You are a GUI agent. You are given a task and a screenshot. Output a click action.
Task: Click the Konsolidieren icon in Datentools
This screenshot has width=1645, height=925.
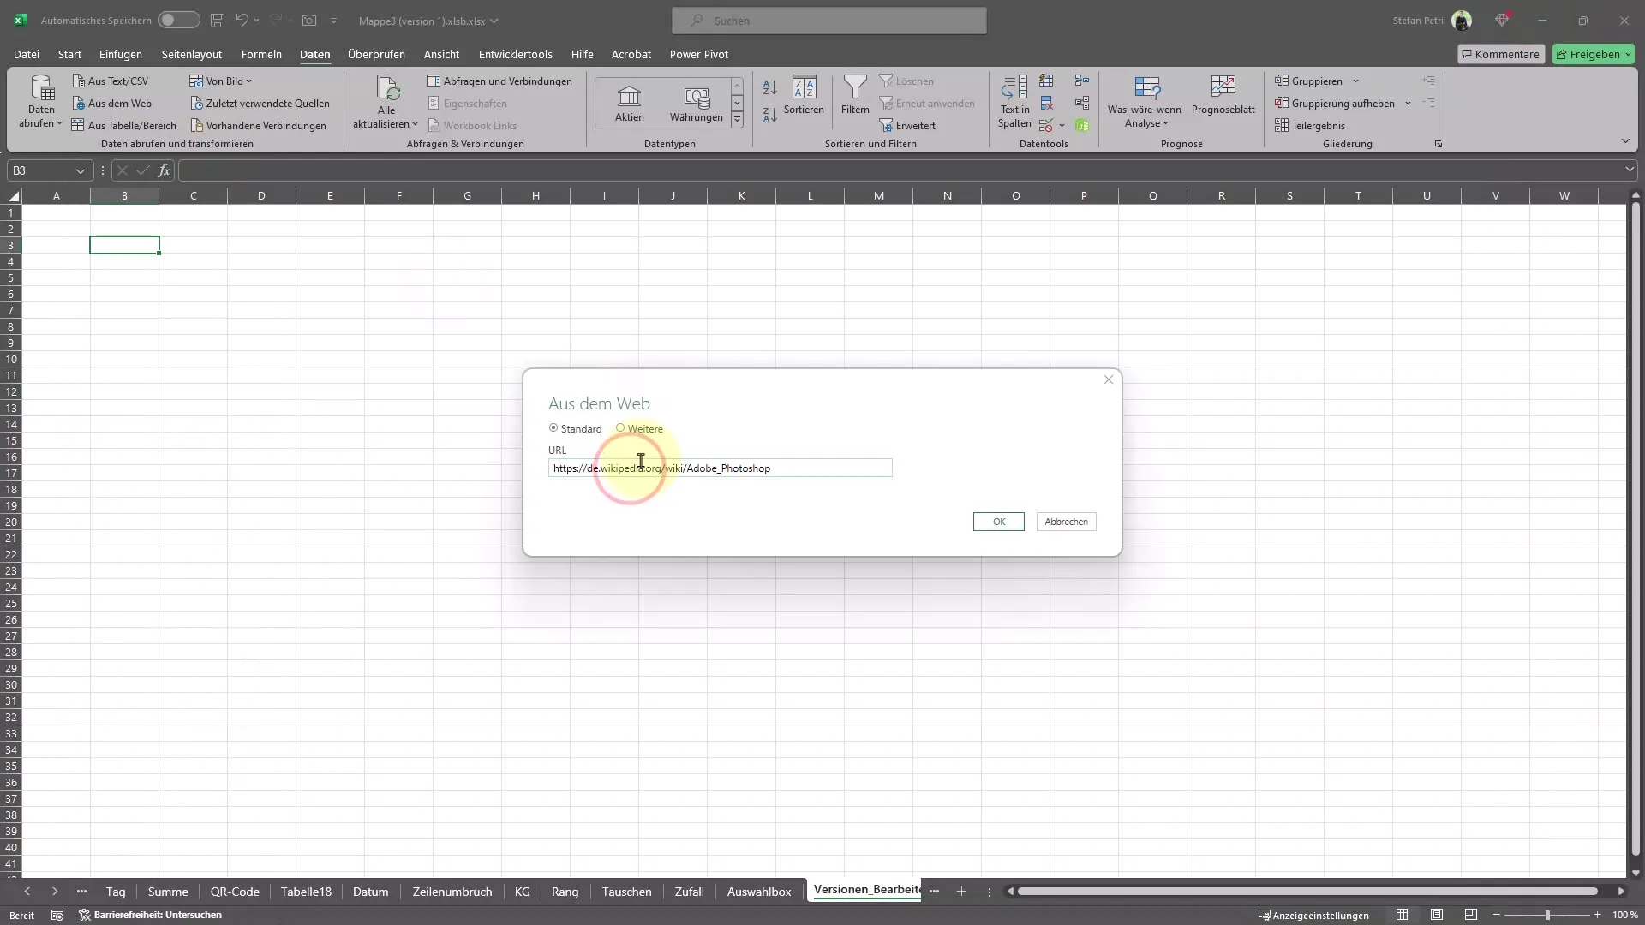[x=1082, y=81]
